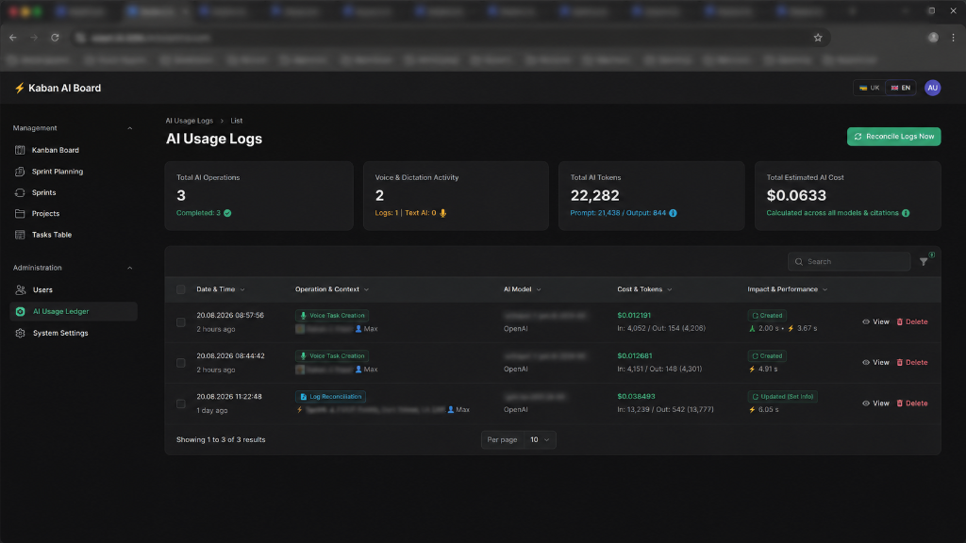The image size is (966, 543).
Task: Open the table filter icon
Action: 924,262
